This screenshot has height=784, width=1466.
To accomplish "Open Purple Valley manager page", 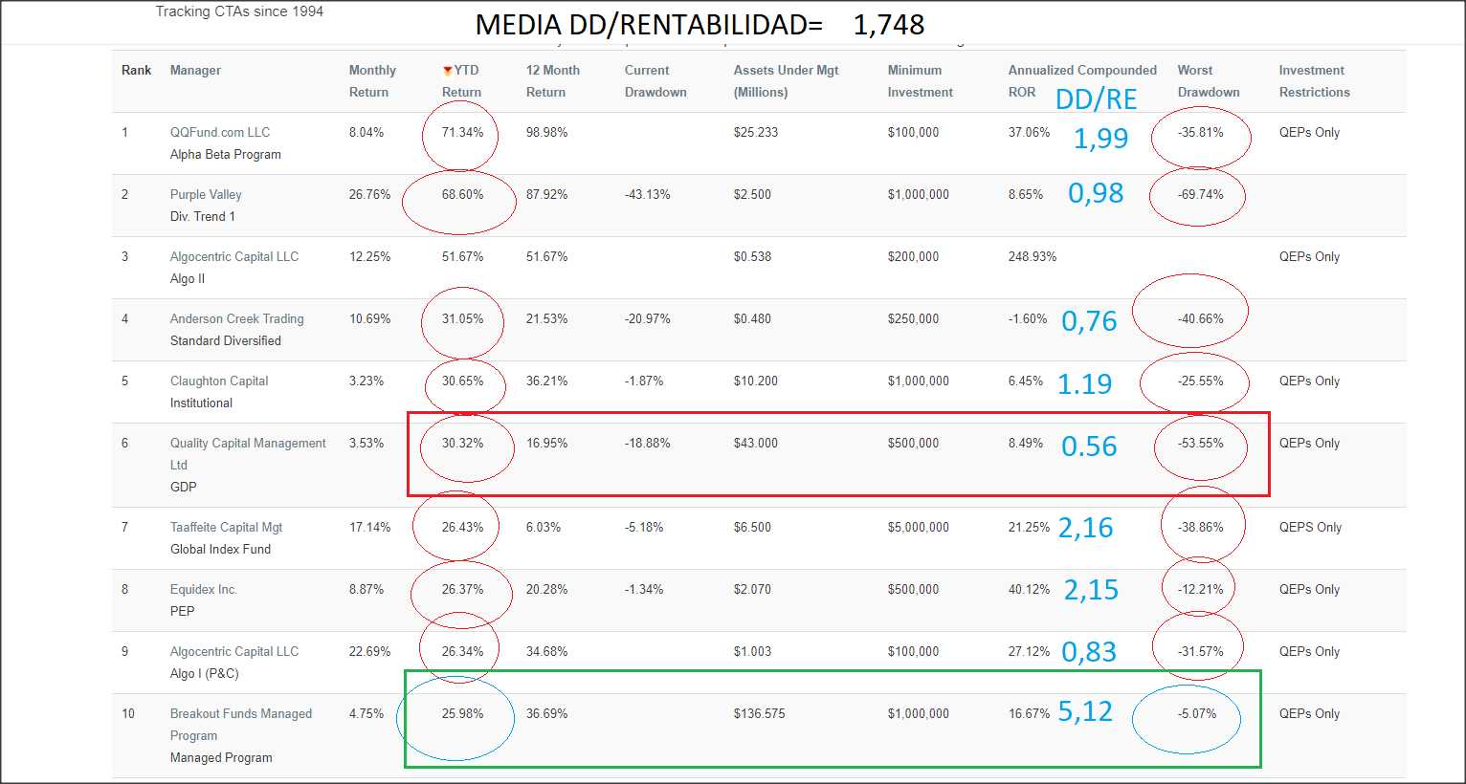I will pyautogui.click(x=206, y=195).
